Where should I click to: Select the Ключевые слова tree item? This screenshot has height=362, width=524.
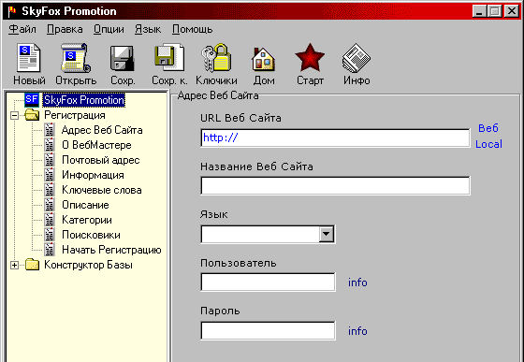tap(102, 190)
